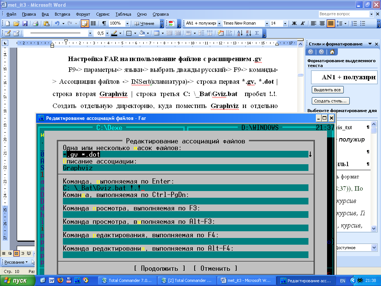Paste with the clipboard icon
This screenshot has height=286, width=381.
(x=47, y=23)
